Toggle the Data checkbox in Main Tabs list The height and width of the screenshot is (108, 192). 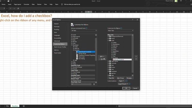pos(110,65)
